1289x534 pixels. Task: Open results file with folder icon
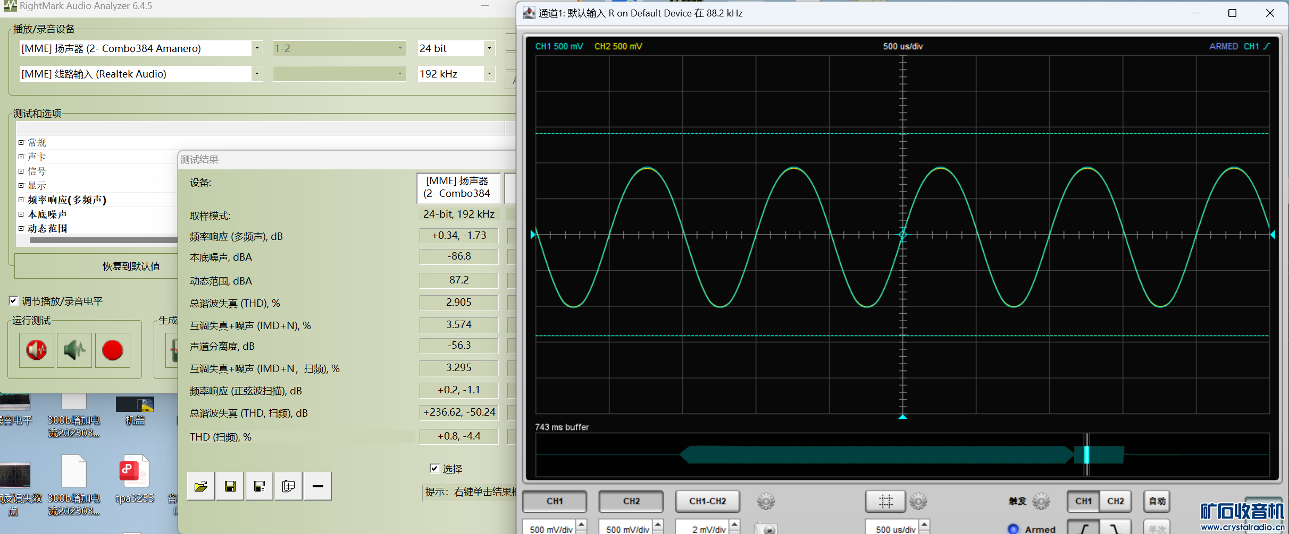tap(201, 486)
